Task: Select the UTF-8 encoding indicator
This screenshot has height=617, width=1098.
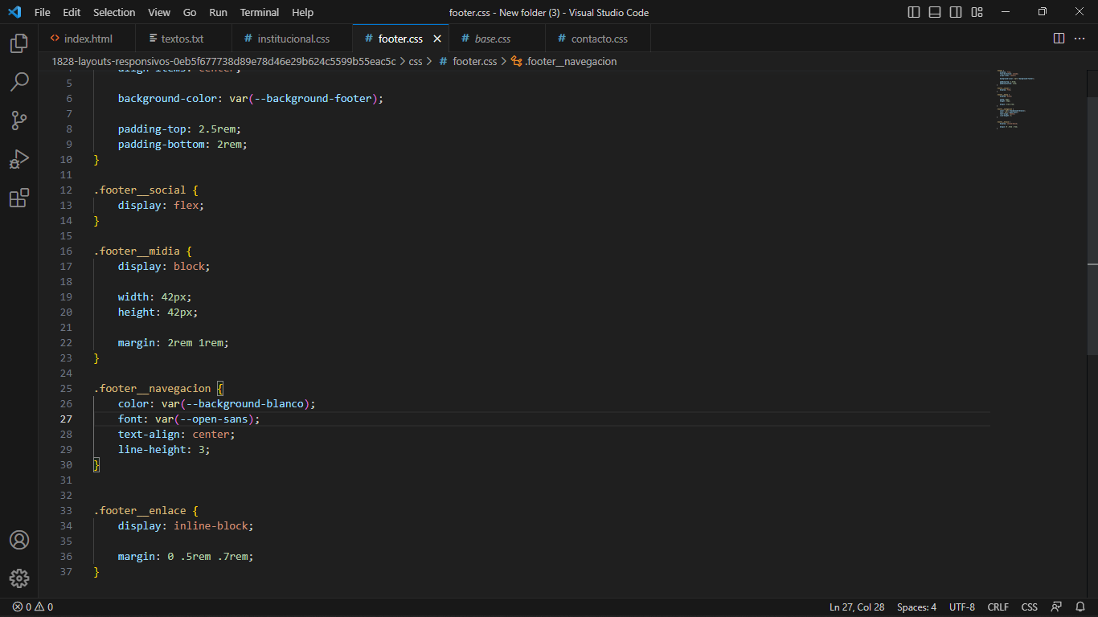Action: (x=962, y=607)
